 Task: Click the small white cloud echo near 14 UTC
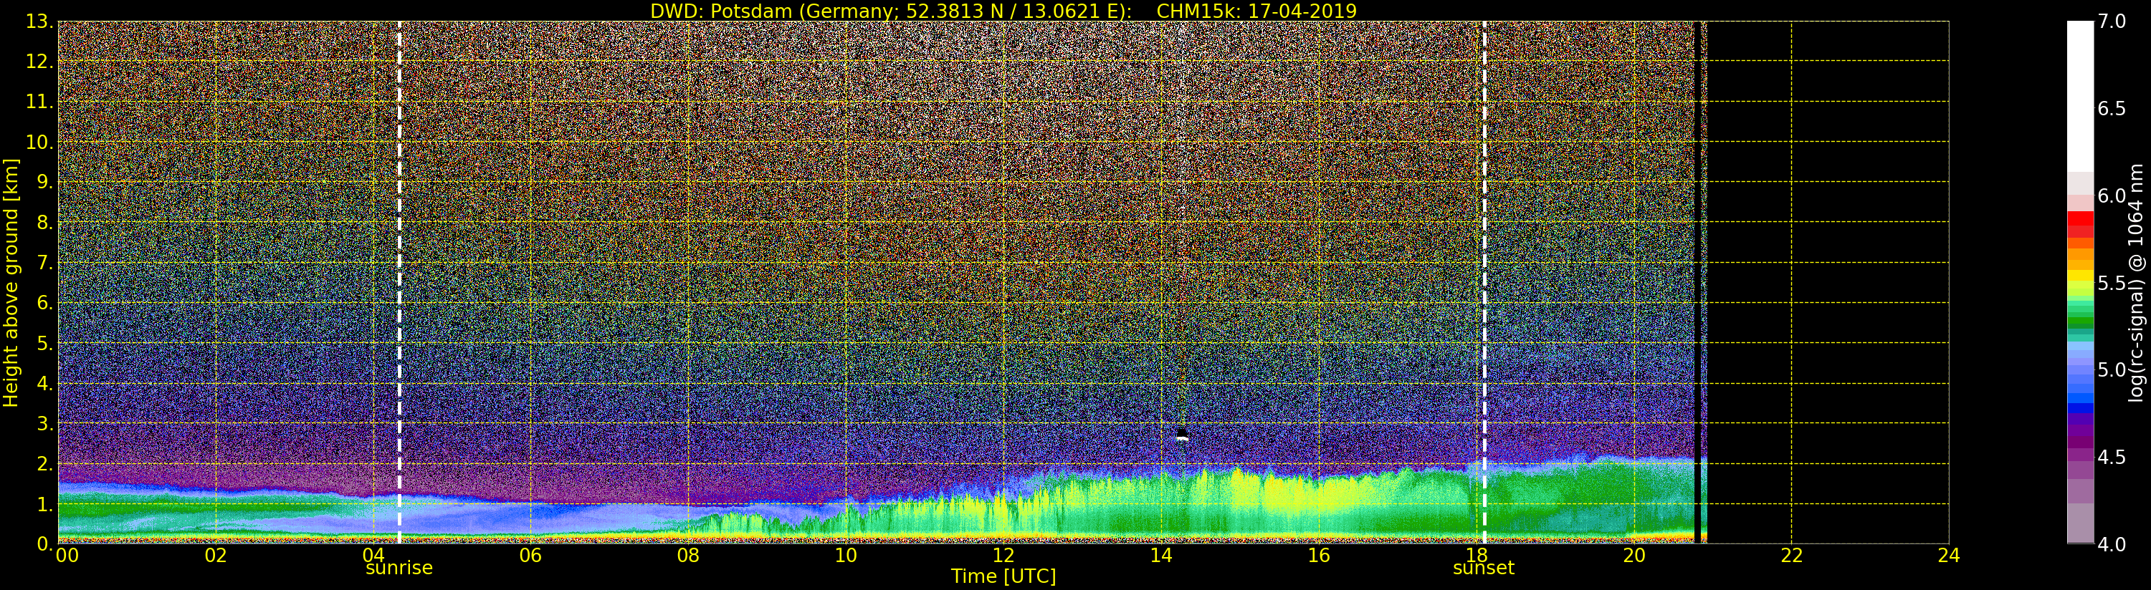point(1181,437)
